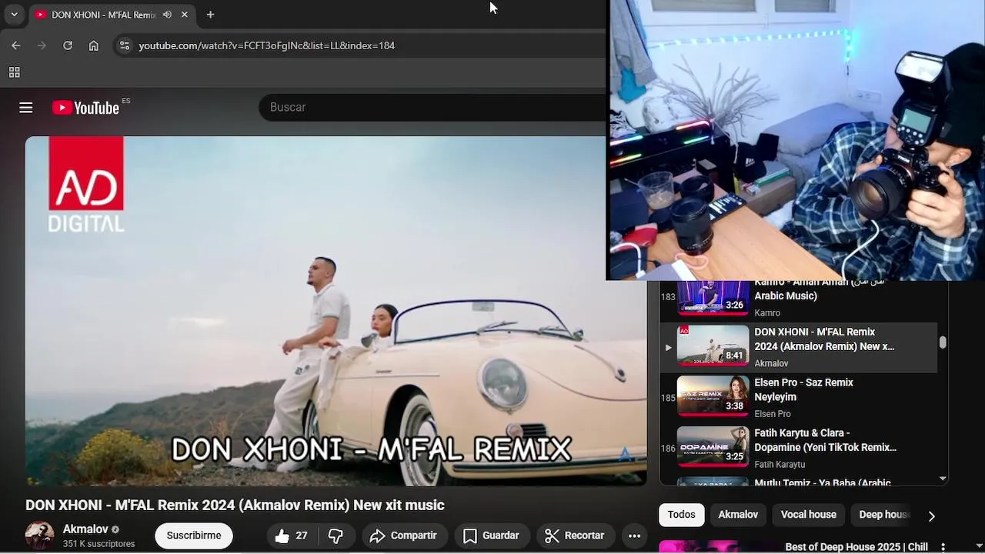The width and height of the screenshot is (985, 554).
Task: Click the playlist scroll down arrow
Action: 943,479
